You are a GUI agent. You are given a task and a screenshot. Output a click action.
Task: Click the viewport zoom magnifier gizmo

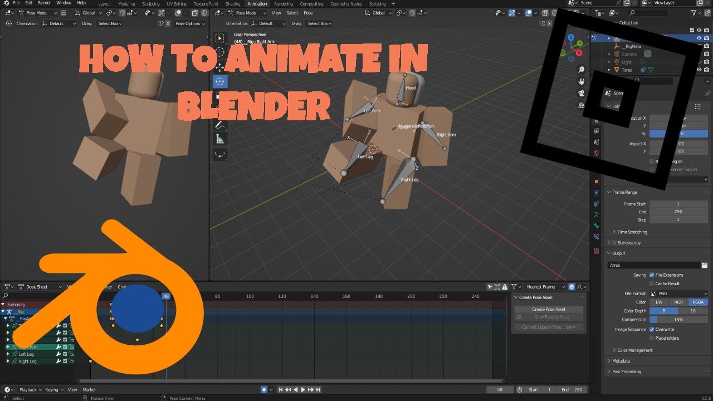click(582, 70)
